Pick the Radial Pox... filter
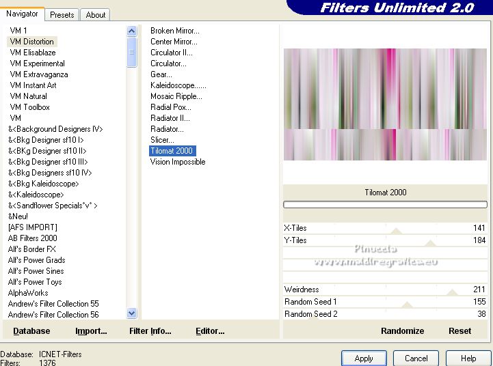The image size is (493, 366). 171,107
